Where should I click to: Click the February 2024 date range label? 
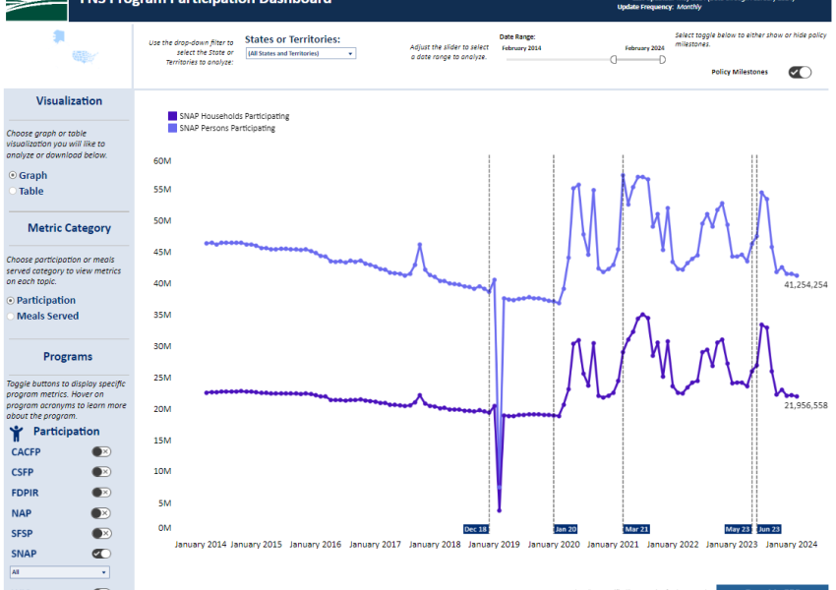pos(644,48)
